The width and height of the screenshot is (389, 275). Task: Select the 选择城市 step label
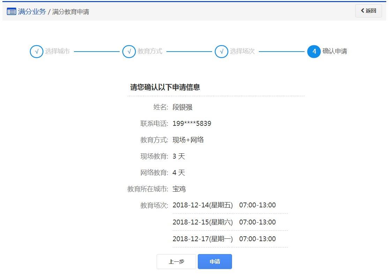(x=57, y=51)
